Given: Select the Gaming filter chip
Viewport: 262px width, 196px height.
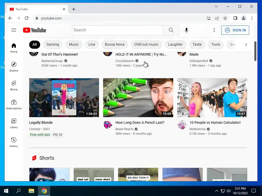Looking at the screenshot, I should click(53, 44).
